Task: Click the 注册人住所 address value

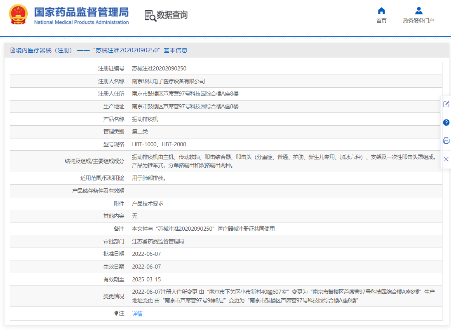Action: click(x=185, y=94)
